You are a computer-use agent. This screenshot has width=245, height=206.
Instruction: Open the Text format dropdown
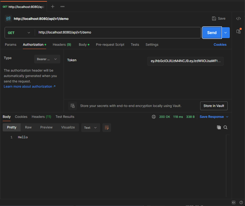(90, 128)
